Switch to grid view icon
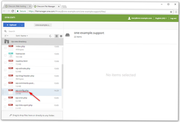The height and width of the screenshot is (122, 180). point(61,36)
